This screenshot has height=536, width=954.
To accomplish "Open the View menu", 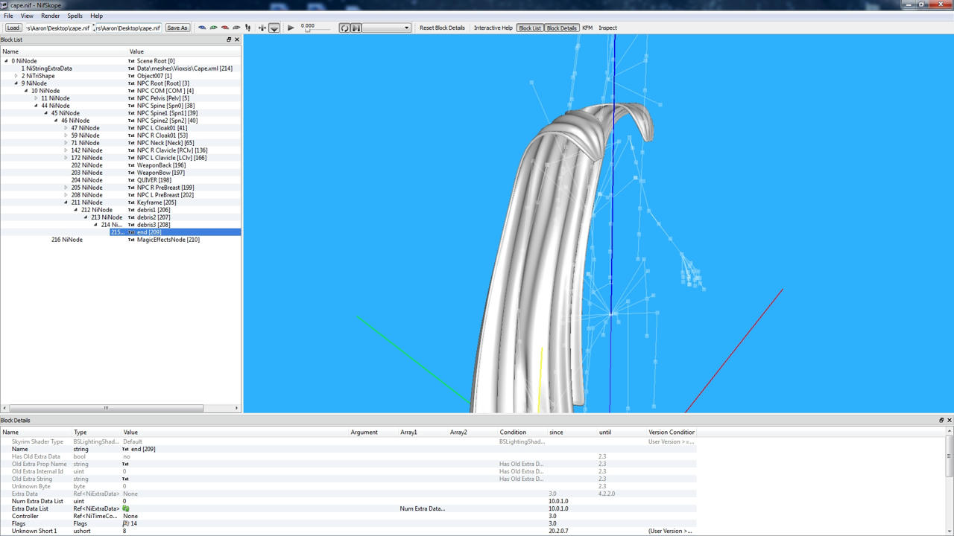I will 27,16.
